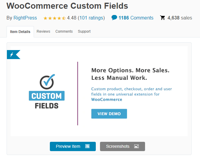200x158 pixels.
Task: Go to the Support tab
Action: point(84,31)
